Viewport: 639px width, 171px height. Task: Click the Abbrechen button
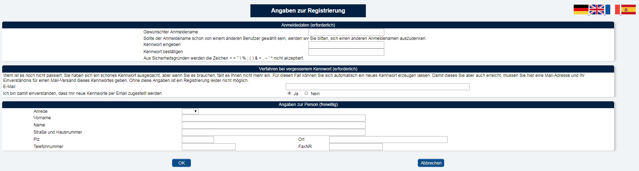431,163
